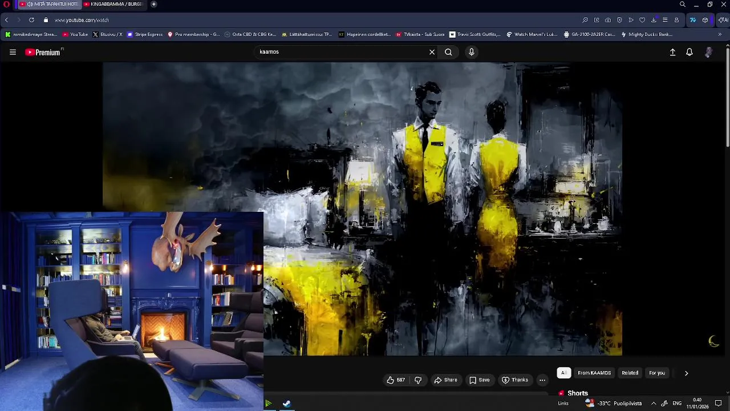This screenshot has width=730, height=411.
Task: Open the Hopeinen cordelliket bookmark
Action: coord(364,34)
